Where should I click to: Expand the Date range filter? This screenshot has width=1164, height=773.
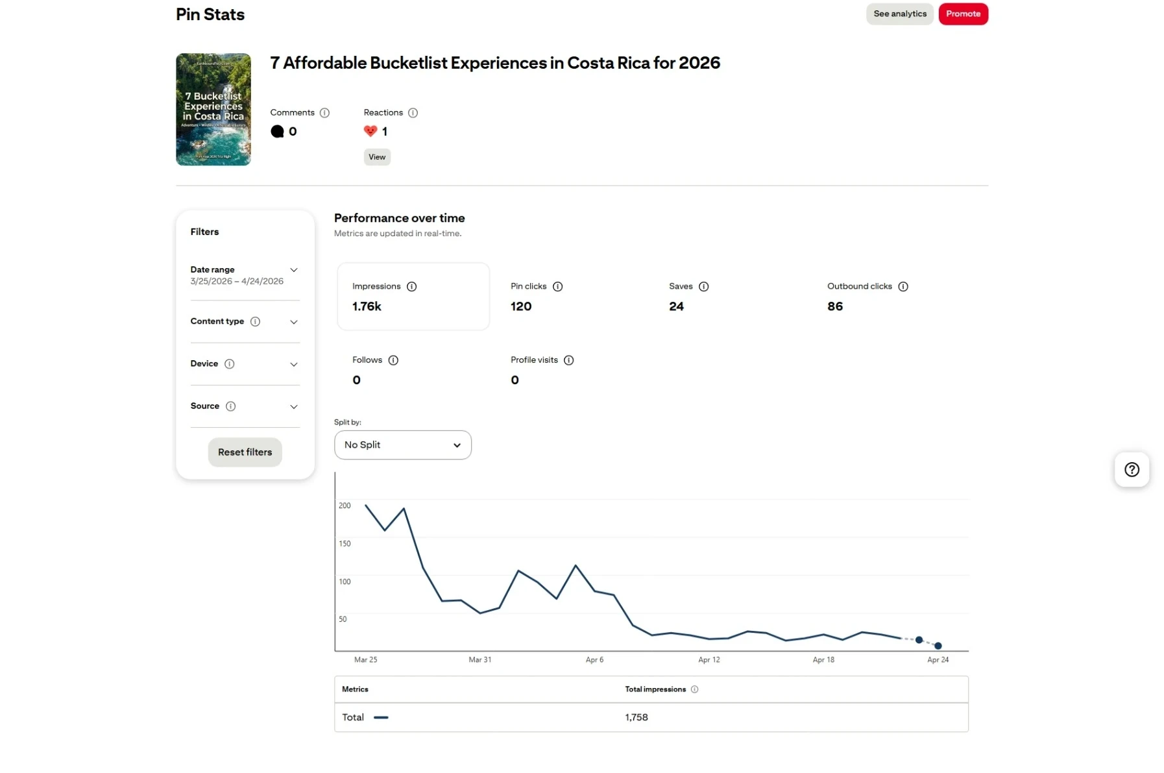click(x=293, y=270)
